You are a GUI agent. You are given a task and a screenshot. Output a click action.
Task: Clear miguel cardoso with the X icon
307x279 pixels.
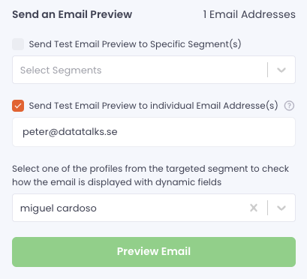254,208
